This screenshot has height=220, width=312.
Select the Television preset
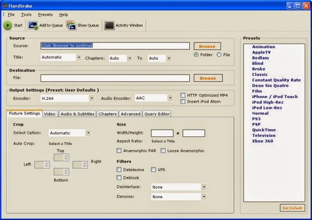click(264, 135)
